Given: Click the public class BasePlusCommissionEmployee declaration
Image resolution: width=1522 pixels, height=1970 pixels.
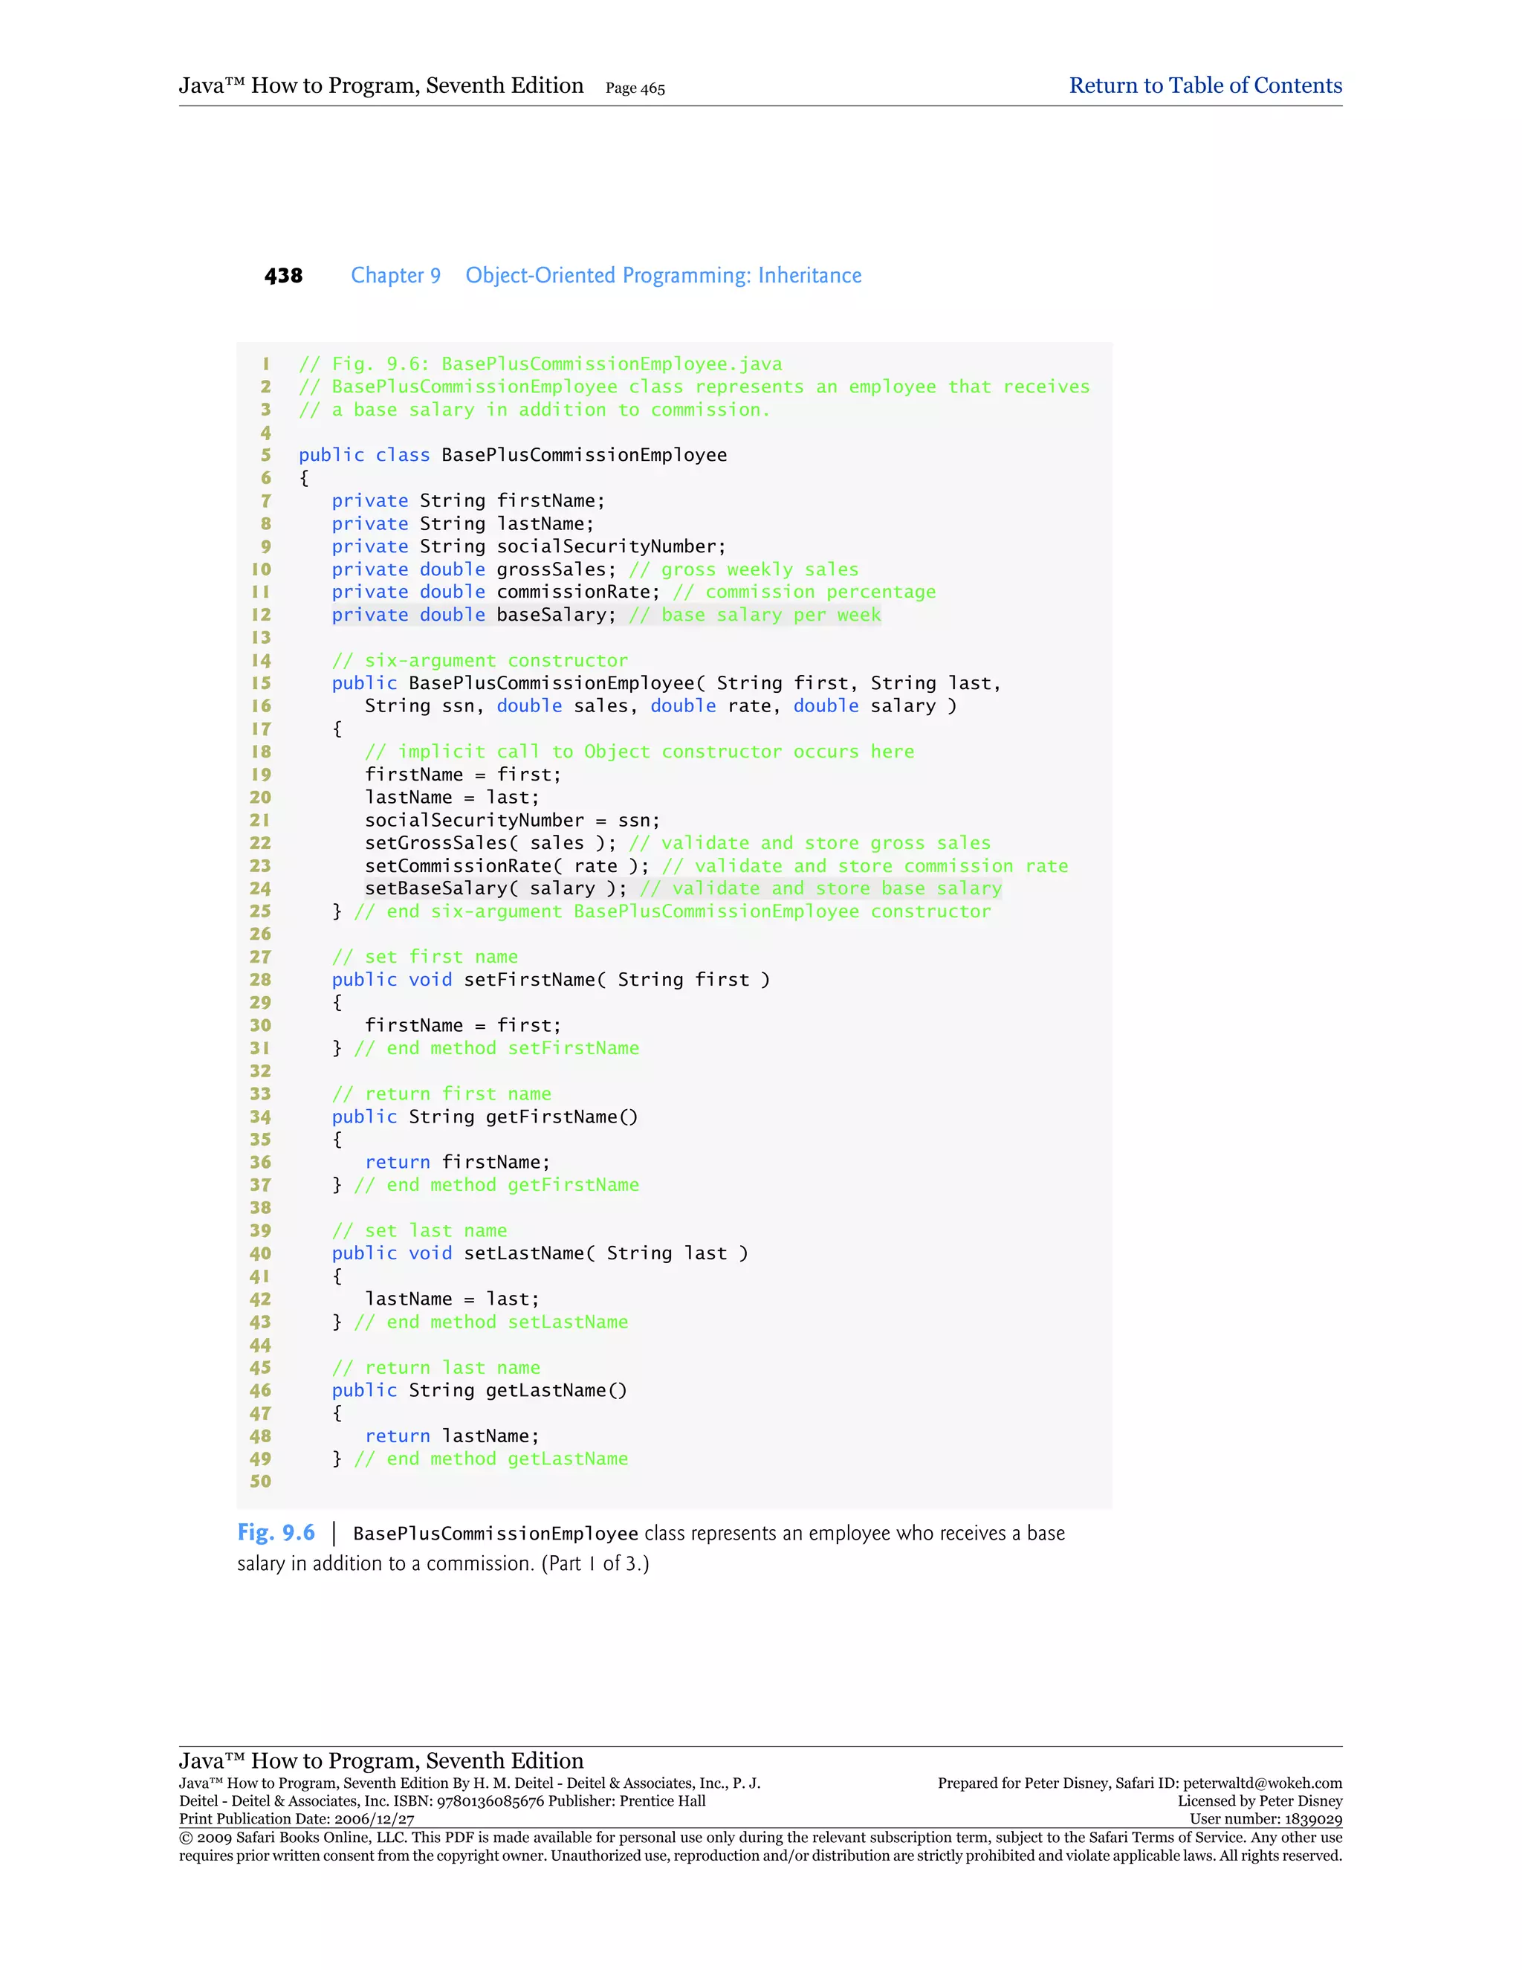Looking at the screenshot, I should 512,455.
